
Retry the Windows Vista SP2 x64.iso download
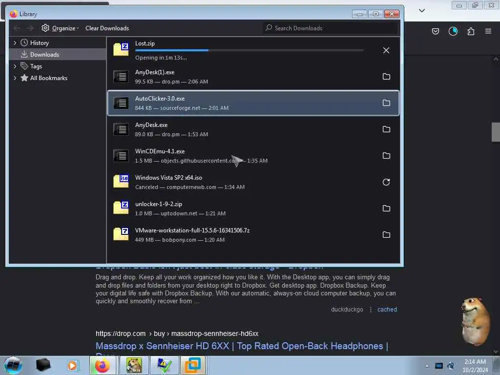point(386,182)
